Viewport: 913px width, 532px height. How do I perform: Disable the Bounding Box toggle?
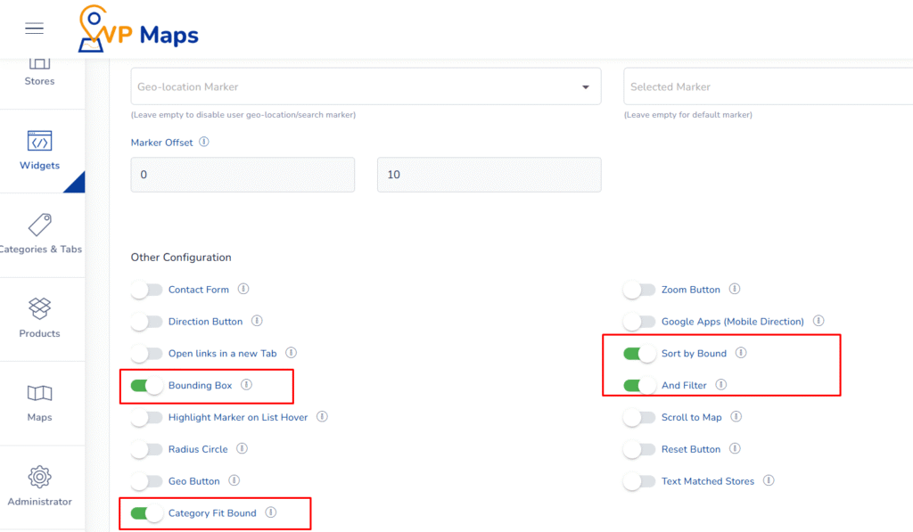(147, 386)
